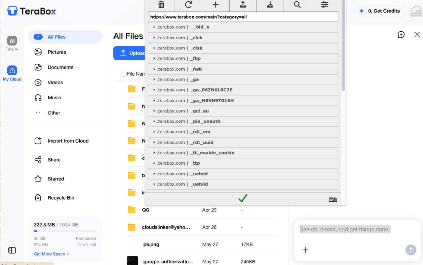Reset cookies with the refresh icon
Screen dimensions: 423x265
pos(188,5)
